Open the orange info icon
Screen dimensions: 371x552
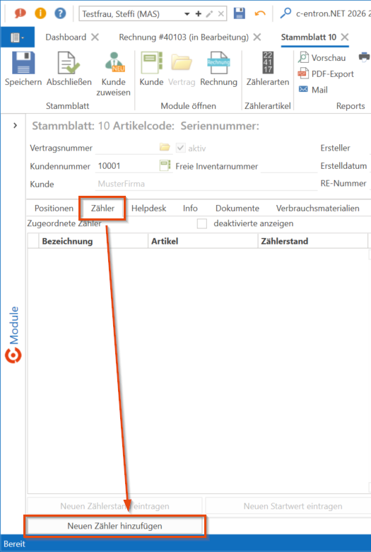click(40, 13)
